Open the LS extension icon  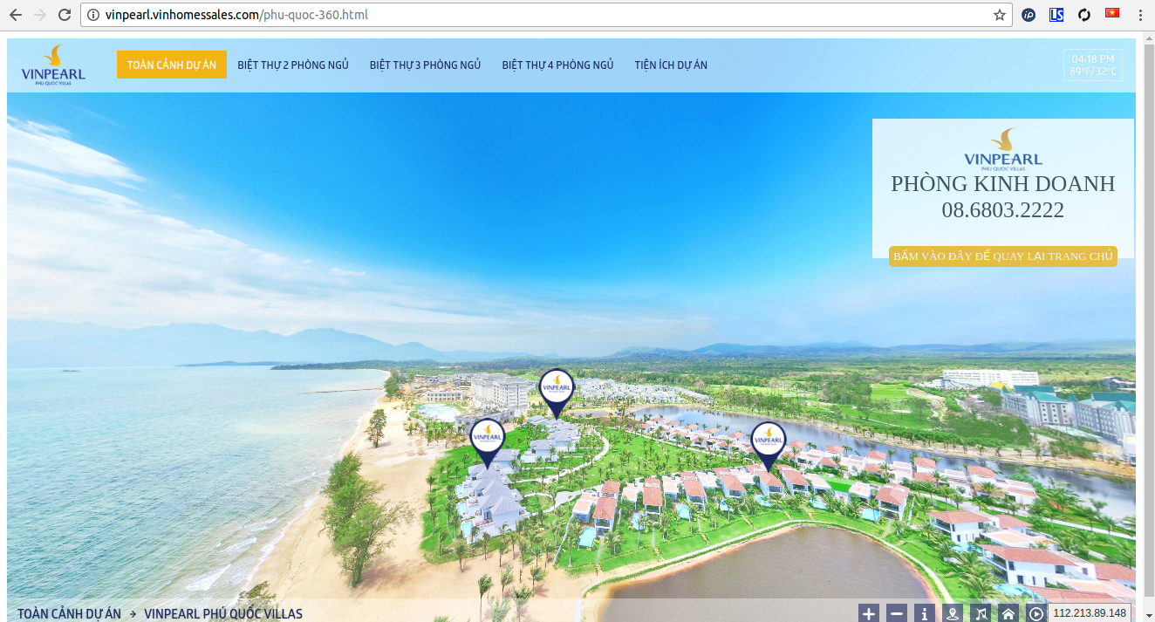click(1056, 15)
